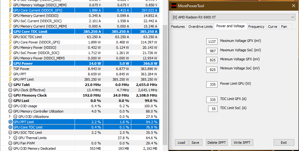Viewport: 299px width, 151px height.
Task: Click the Minimum Voltage GFX input field
Action: pyautogui.click(x=212, y=60)
